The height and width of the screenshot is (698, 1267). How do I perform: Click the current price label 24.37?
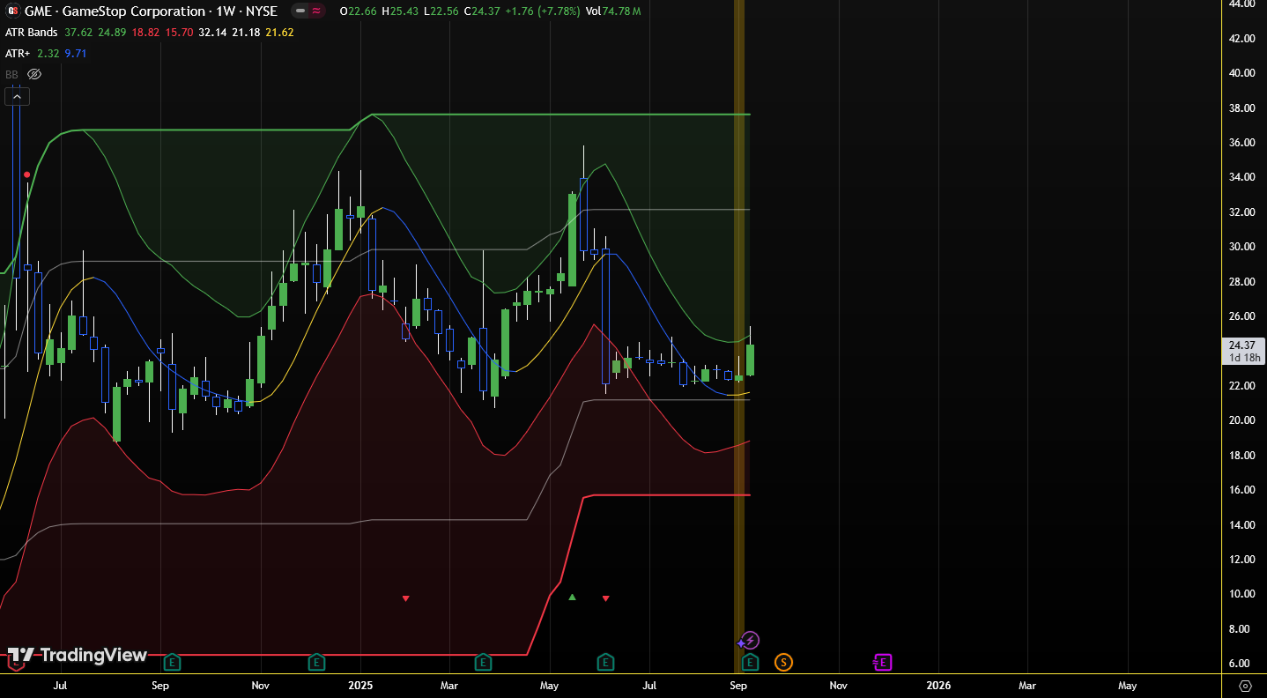coord(1243,345)
